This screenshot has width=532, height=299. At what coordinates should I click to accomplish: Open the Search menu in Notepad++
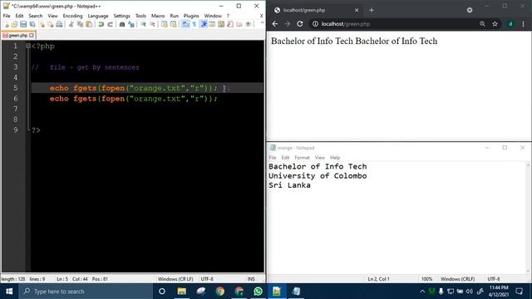[35, 16]
